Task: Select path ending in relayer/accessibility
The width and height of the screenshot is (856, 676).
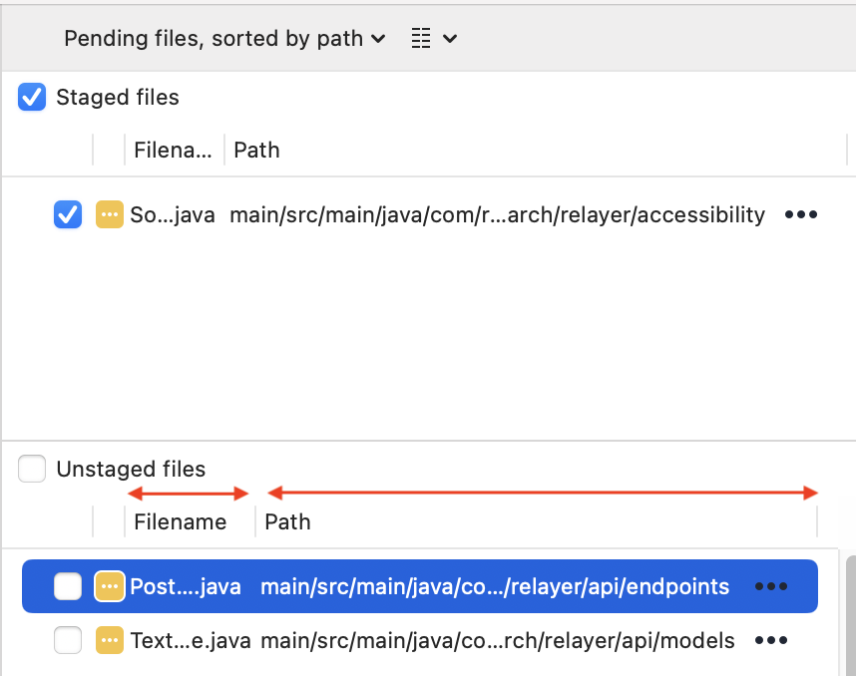Action: coord(497,214)
